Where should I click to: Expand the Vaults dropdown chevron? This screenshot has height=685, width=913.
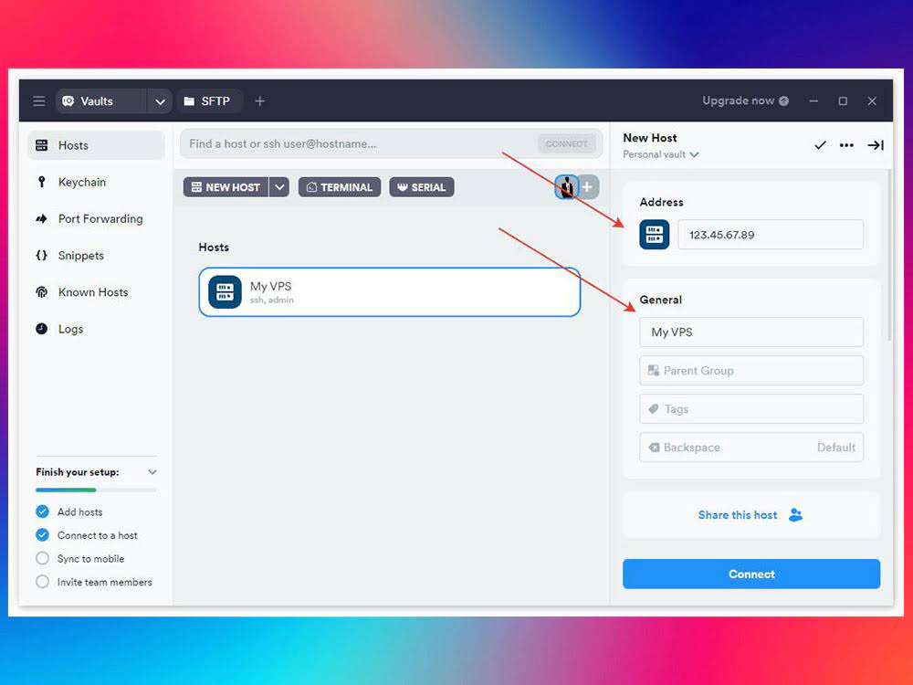pyautogui.click(x=160, y=101)
